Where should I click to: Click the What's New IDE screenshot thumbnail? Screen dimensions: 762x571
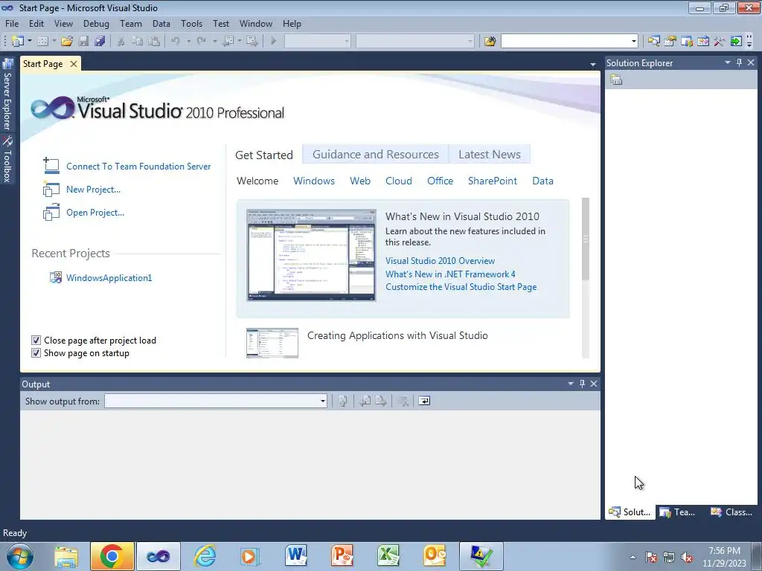click(311, 255)
